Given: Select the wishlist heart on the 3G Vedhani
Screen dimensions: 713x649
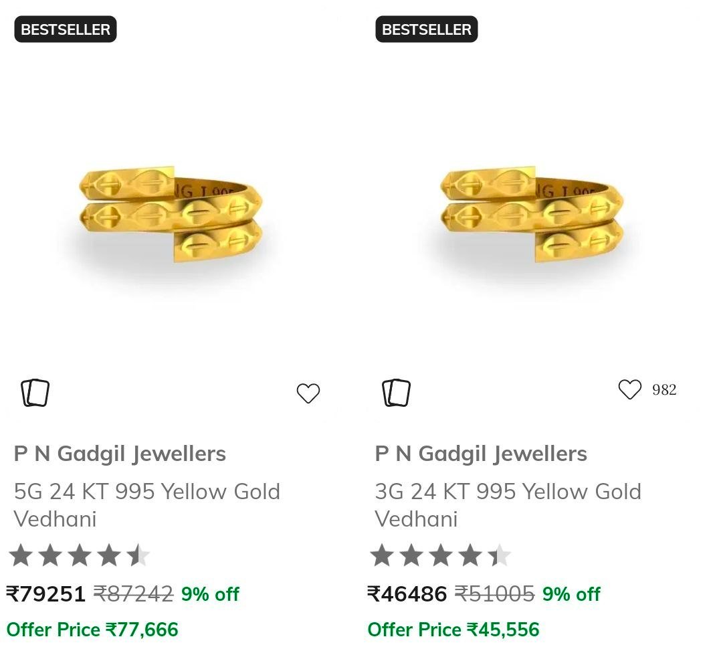Looking at the screenshot, I should [x=630, y=390].
